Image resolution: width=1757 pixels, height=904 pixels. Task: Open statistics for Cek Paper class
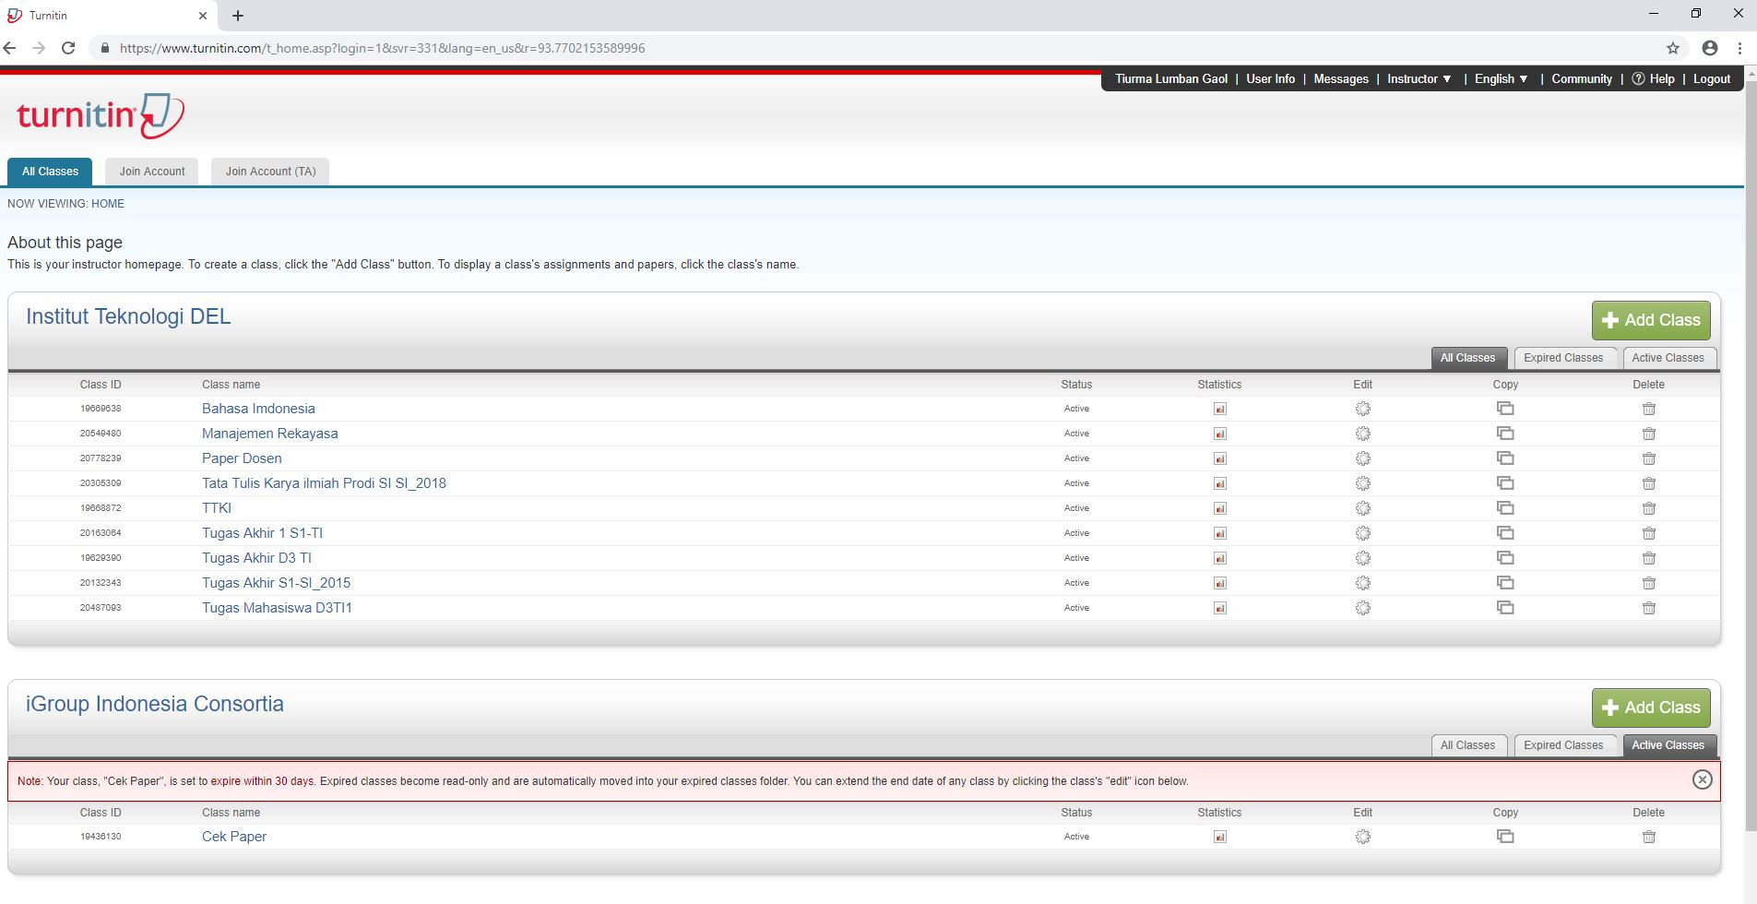click(x=1219, y=837)
